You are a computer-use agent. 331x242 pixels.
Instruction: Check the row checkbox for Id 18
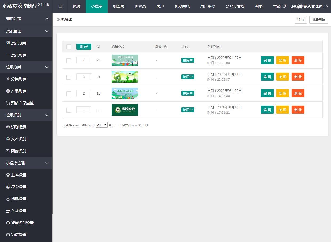(x=69, y=93)
